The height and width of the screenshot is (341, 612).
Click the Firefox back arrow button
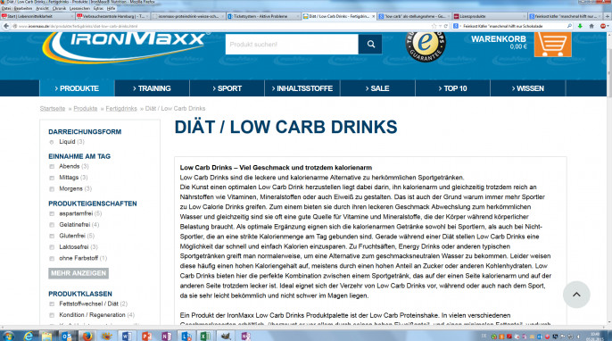[6, 26]
